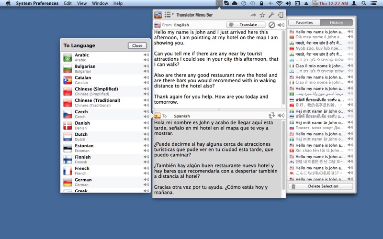Swap languages with the swap arrows icon
The image size is (383, 239).
tap(271, 115)
